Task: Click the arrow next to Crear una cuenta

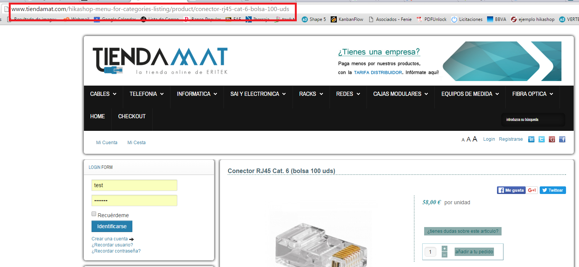Action: pos(132,239)
